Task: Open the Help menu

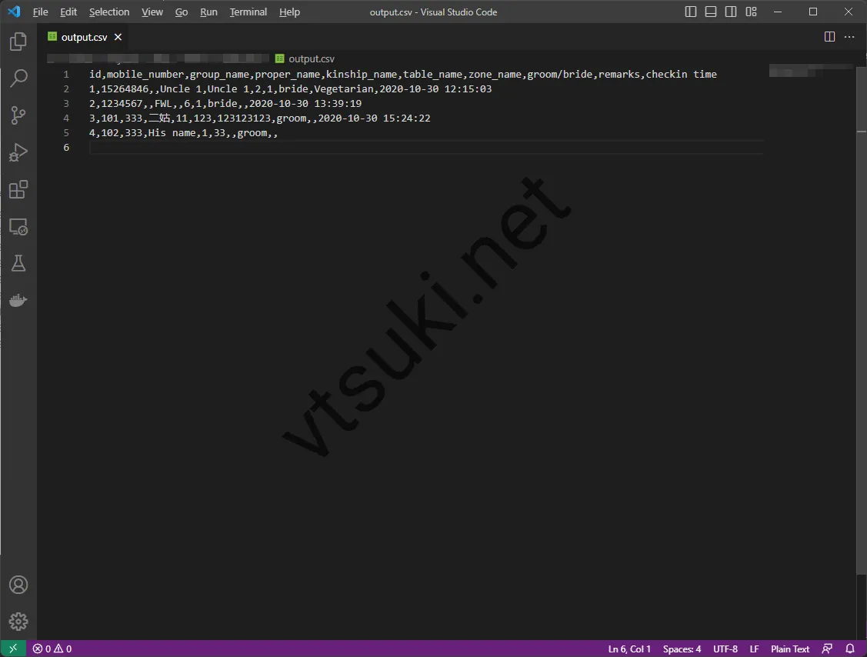Action: pyautogui.click(x=289, y=12)
